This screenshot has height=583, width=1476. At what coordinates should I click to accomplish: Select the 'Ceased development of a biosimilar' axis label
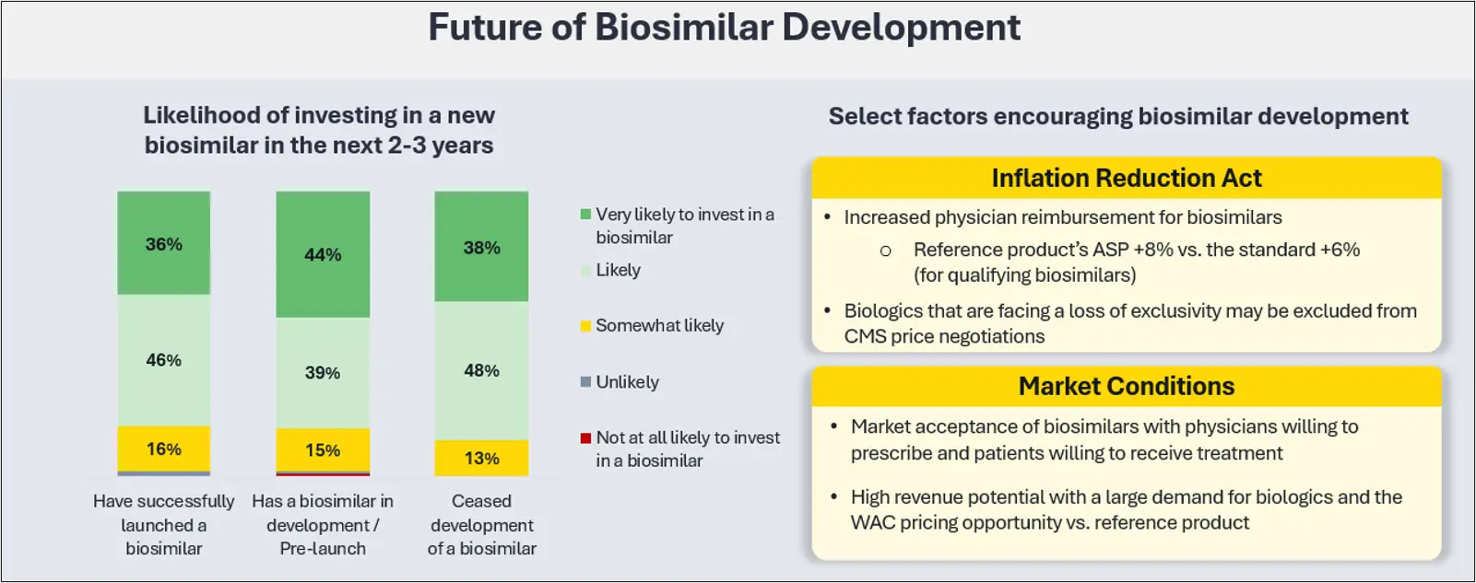[481, 525]
